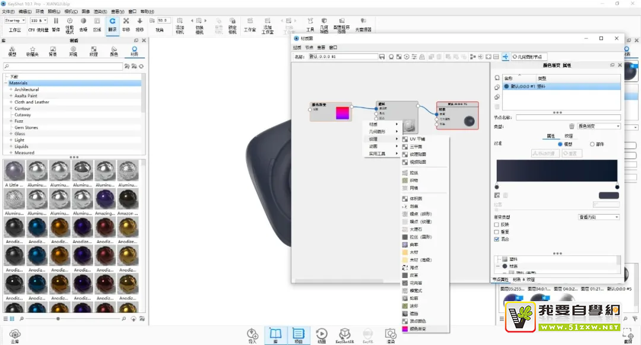Click the 翻滚 tumble tool icon
The image size is (641, 345).
112,24
